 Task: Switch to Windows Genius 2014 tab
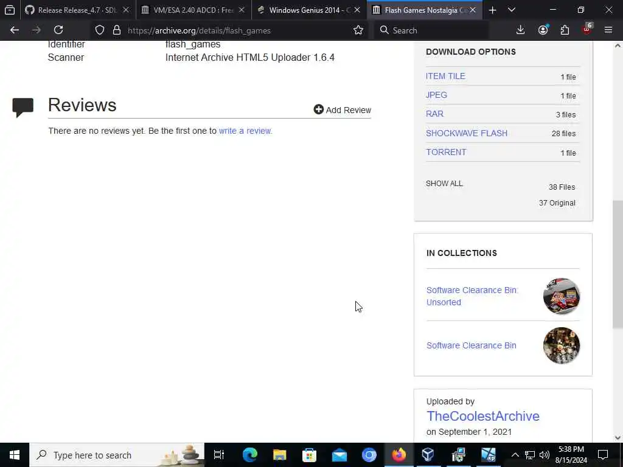[308, 10]
